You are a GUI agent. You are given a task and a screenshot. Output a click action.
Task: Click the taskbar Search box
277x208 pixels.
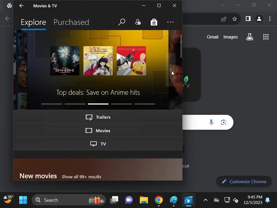click(69, 200)
